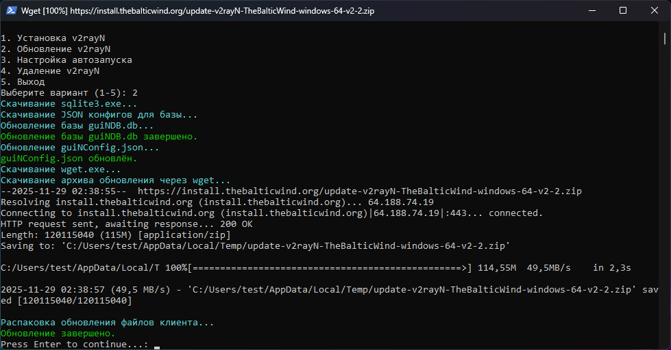Click the "4. Удаление v2rayN" menu line
This screenshot has width=671, height=350.
tap(50, 71)
